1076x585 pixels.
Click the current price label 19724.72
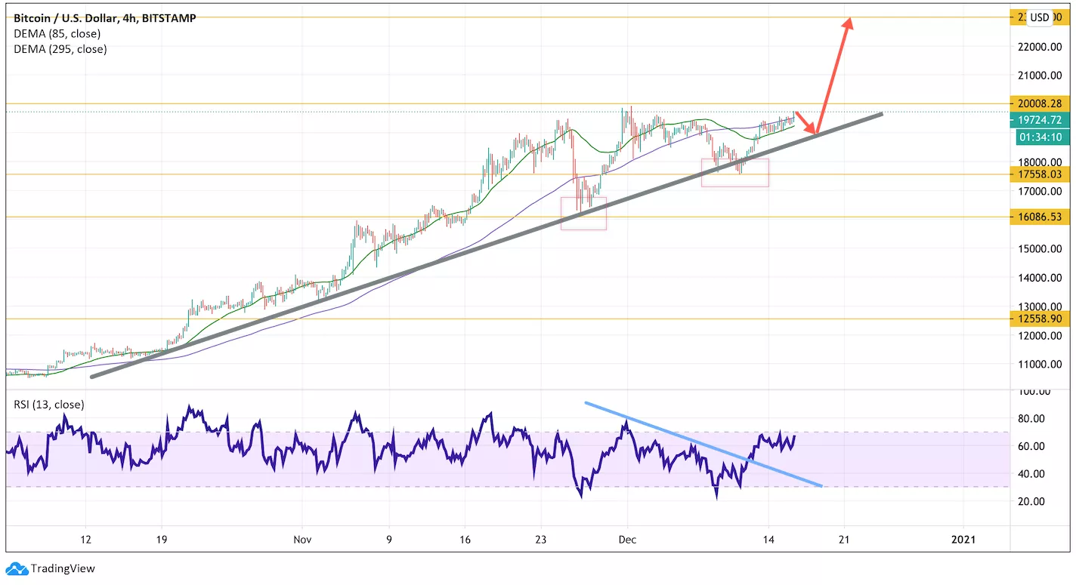pos(1039,120)
